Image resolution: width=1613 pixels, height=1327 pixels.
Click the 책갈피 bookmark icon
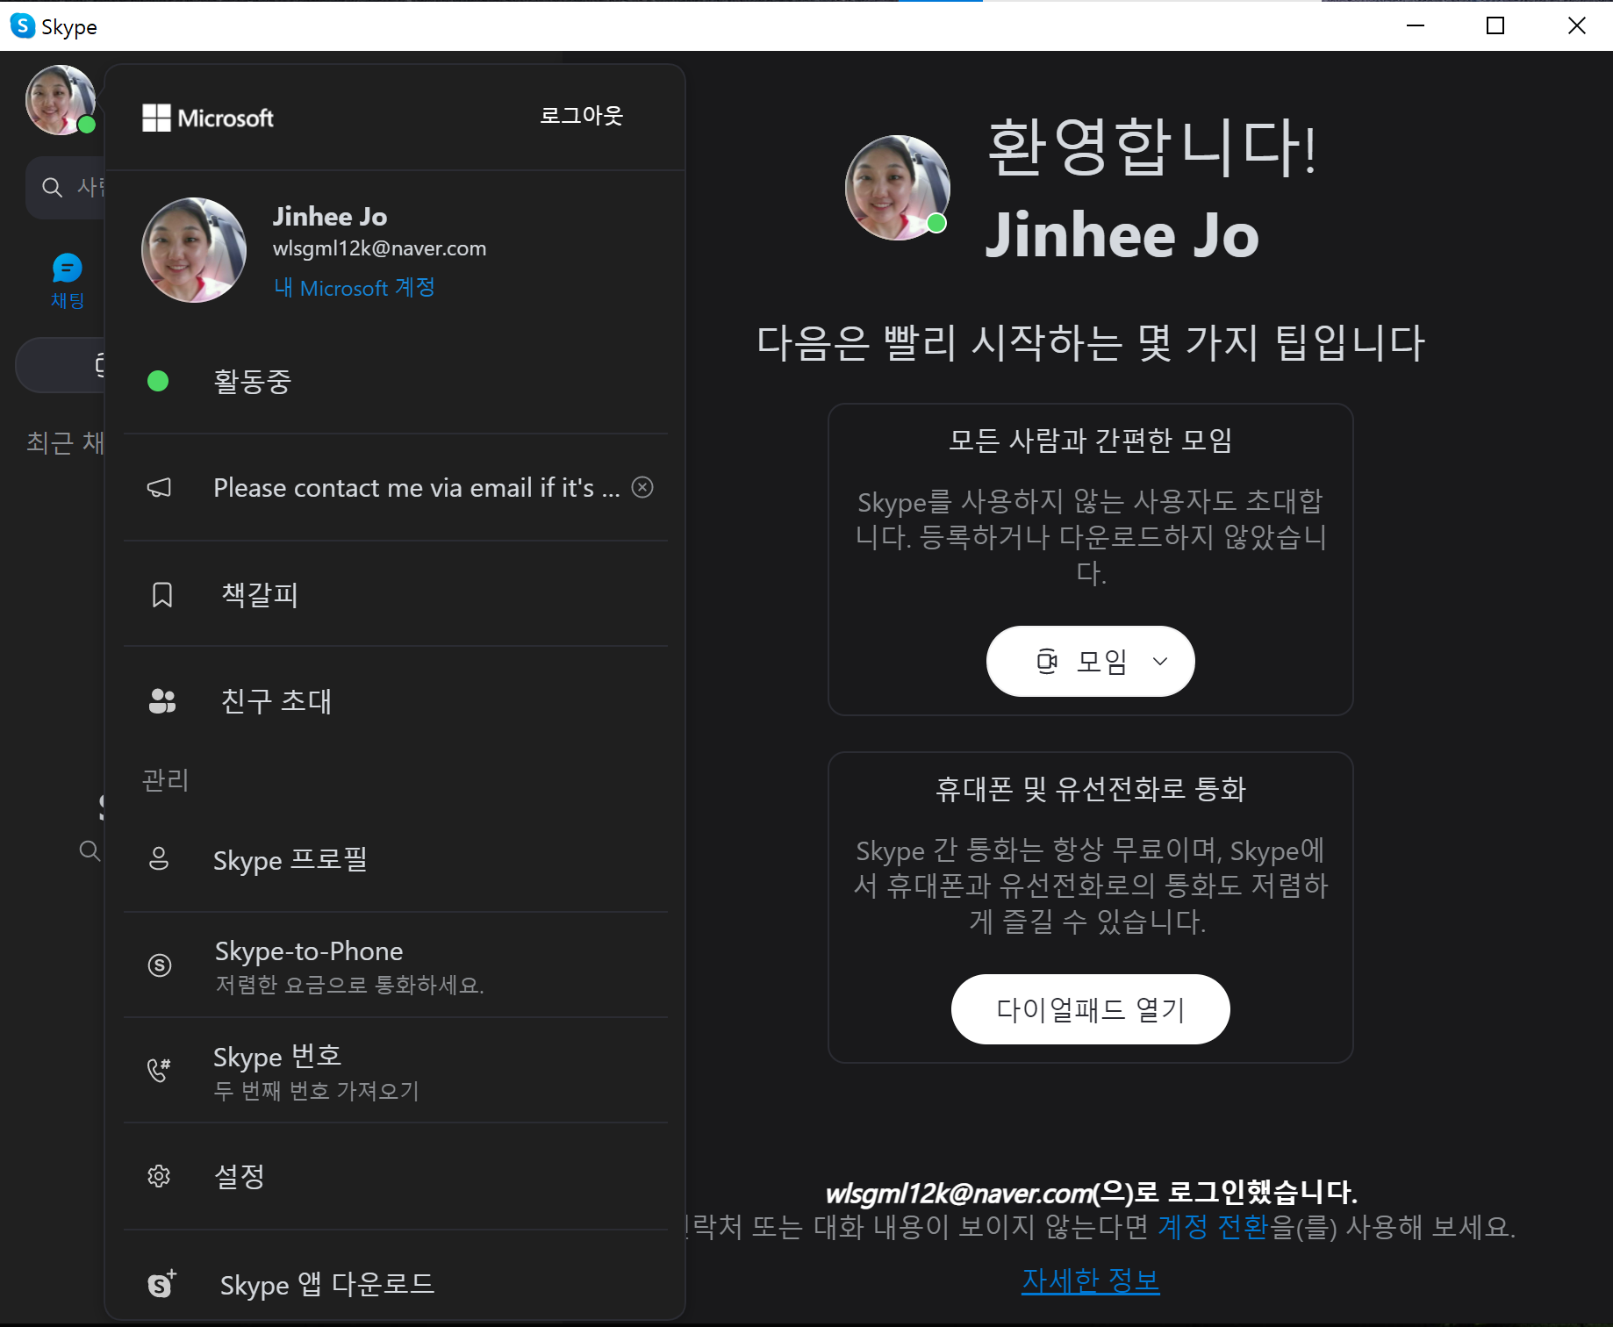[161, 595]
